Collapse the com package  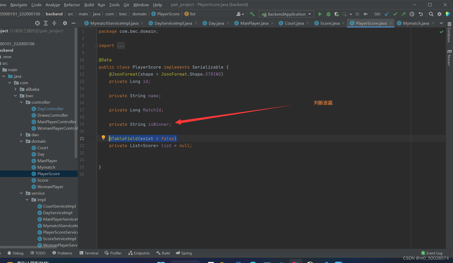point(10,83)
